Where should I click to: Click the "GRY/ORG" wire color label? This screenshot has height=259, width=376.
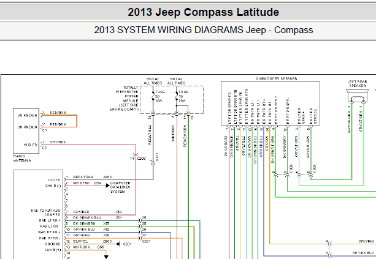tap(82, 235)
